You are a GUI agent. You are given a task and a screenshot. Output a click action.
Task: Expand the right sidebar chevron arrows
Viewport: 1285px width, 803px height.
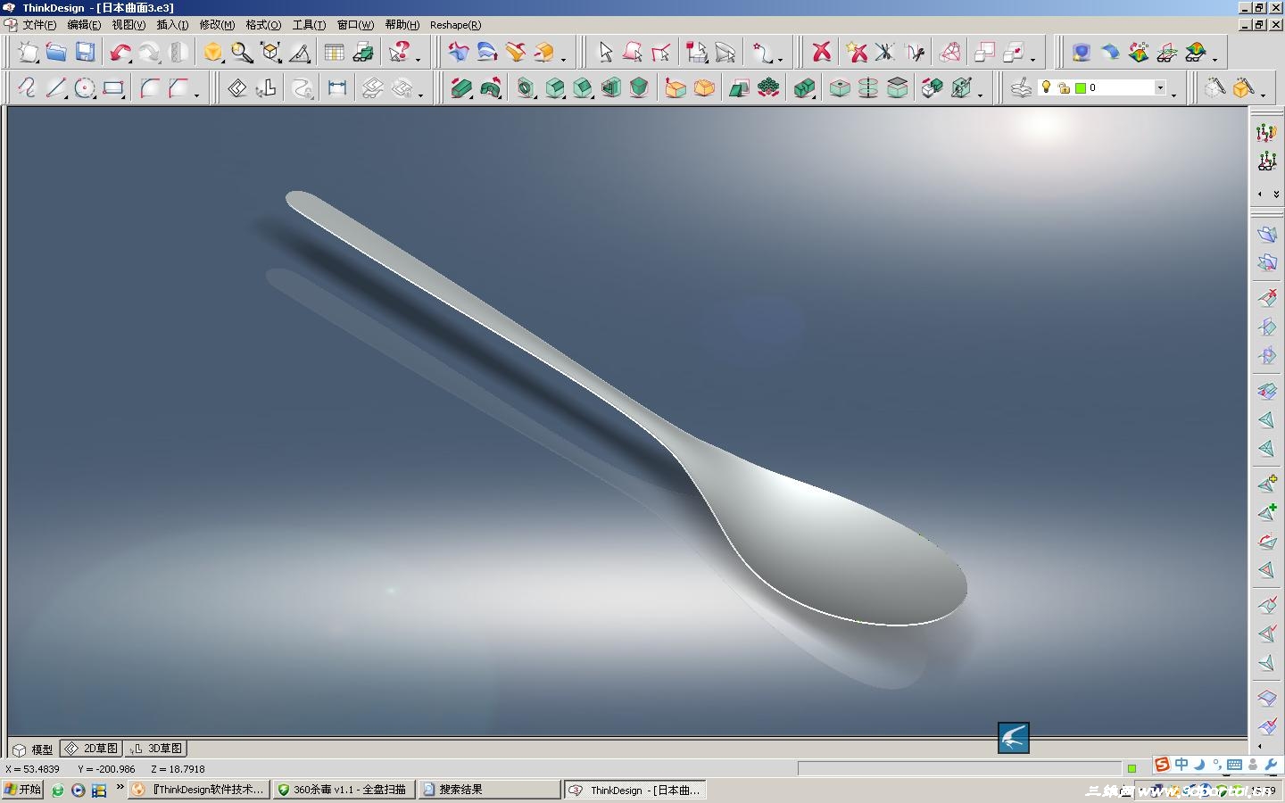pos(1276,194)
